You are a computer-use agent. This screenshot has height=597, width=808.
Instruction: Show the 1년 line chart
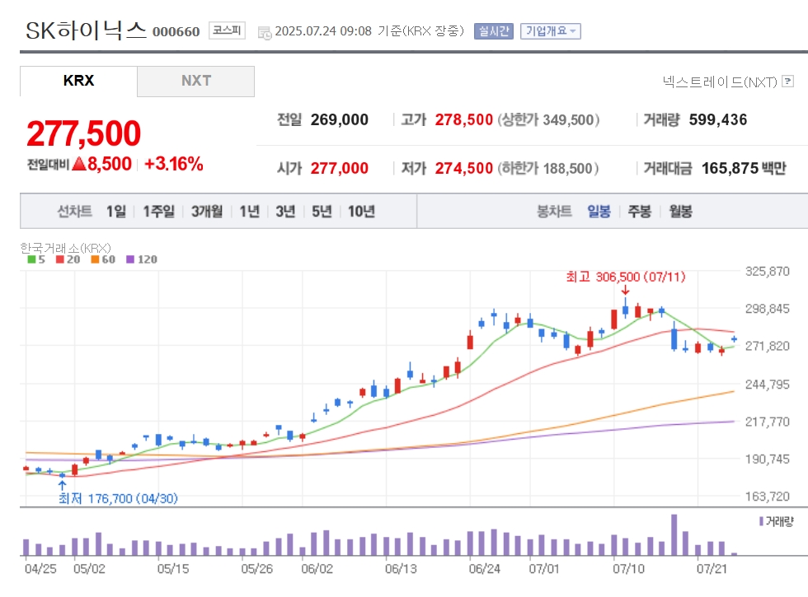[x=249, y=211]
